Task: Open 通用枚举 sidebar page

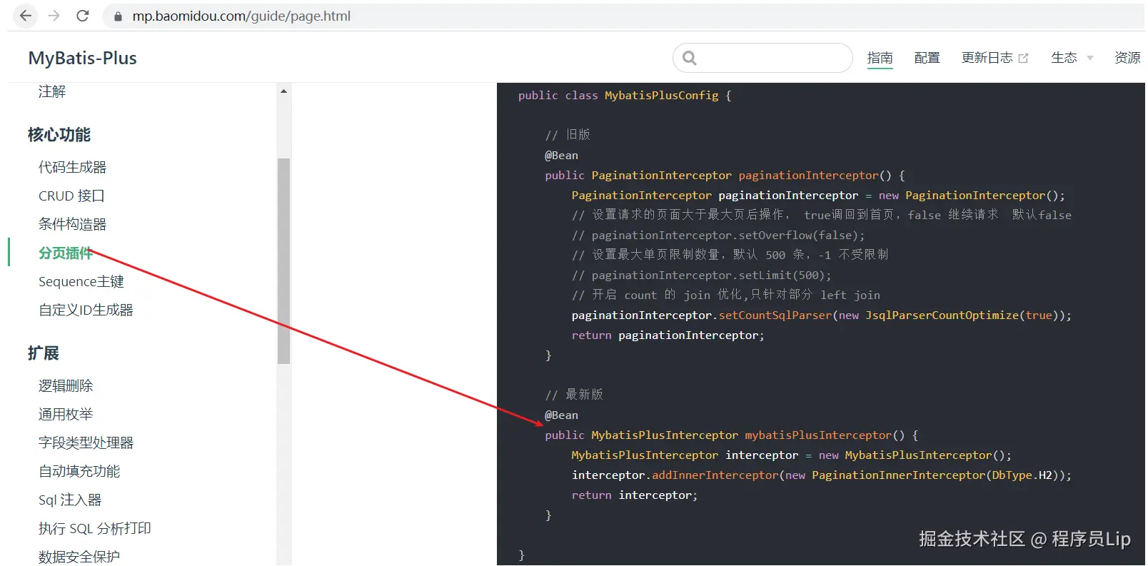Action: [x=66, y=414]
